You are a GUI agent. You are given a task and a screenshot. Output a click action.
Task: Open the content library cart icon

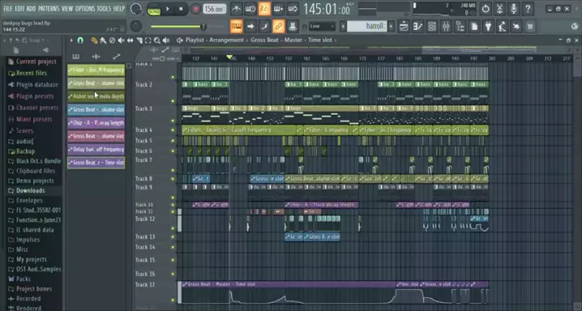[x=530, y=26]
